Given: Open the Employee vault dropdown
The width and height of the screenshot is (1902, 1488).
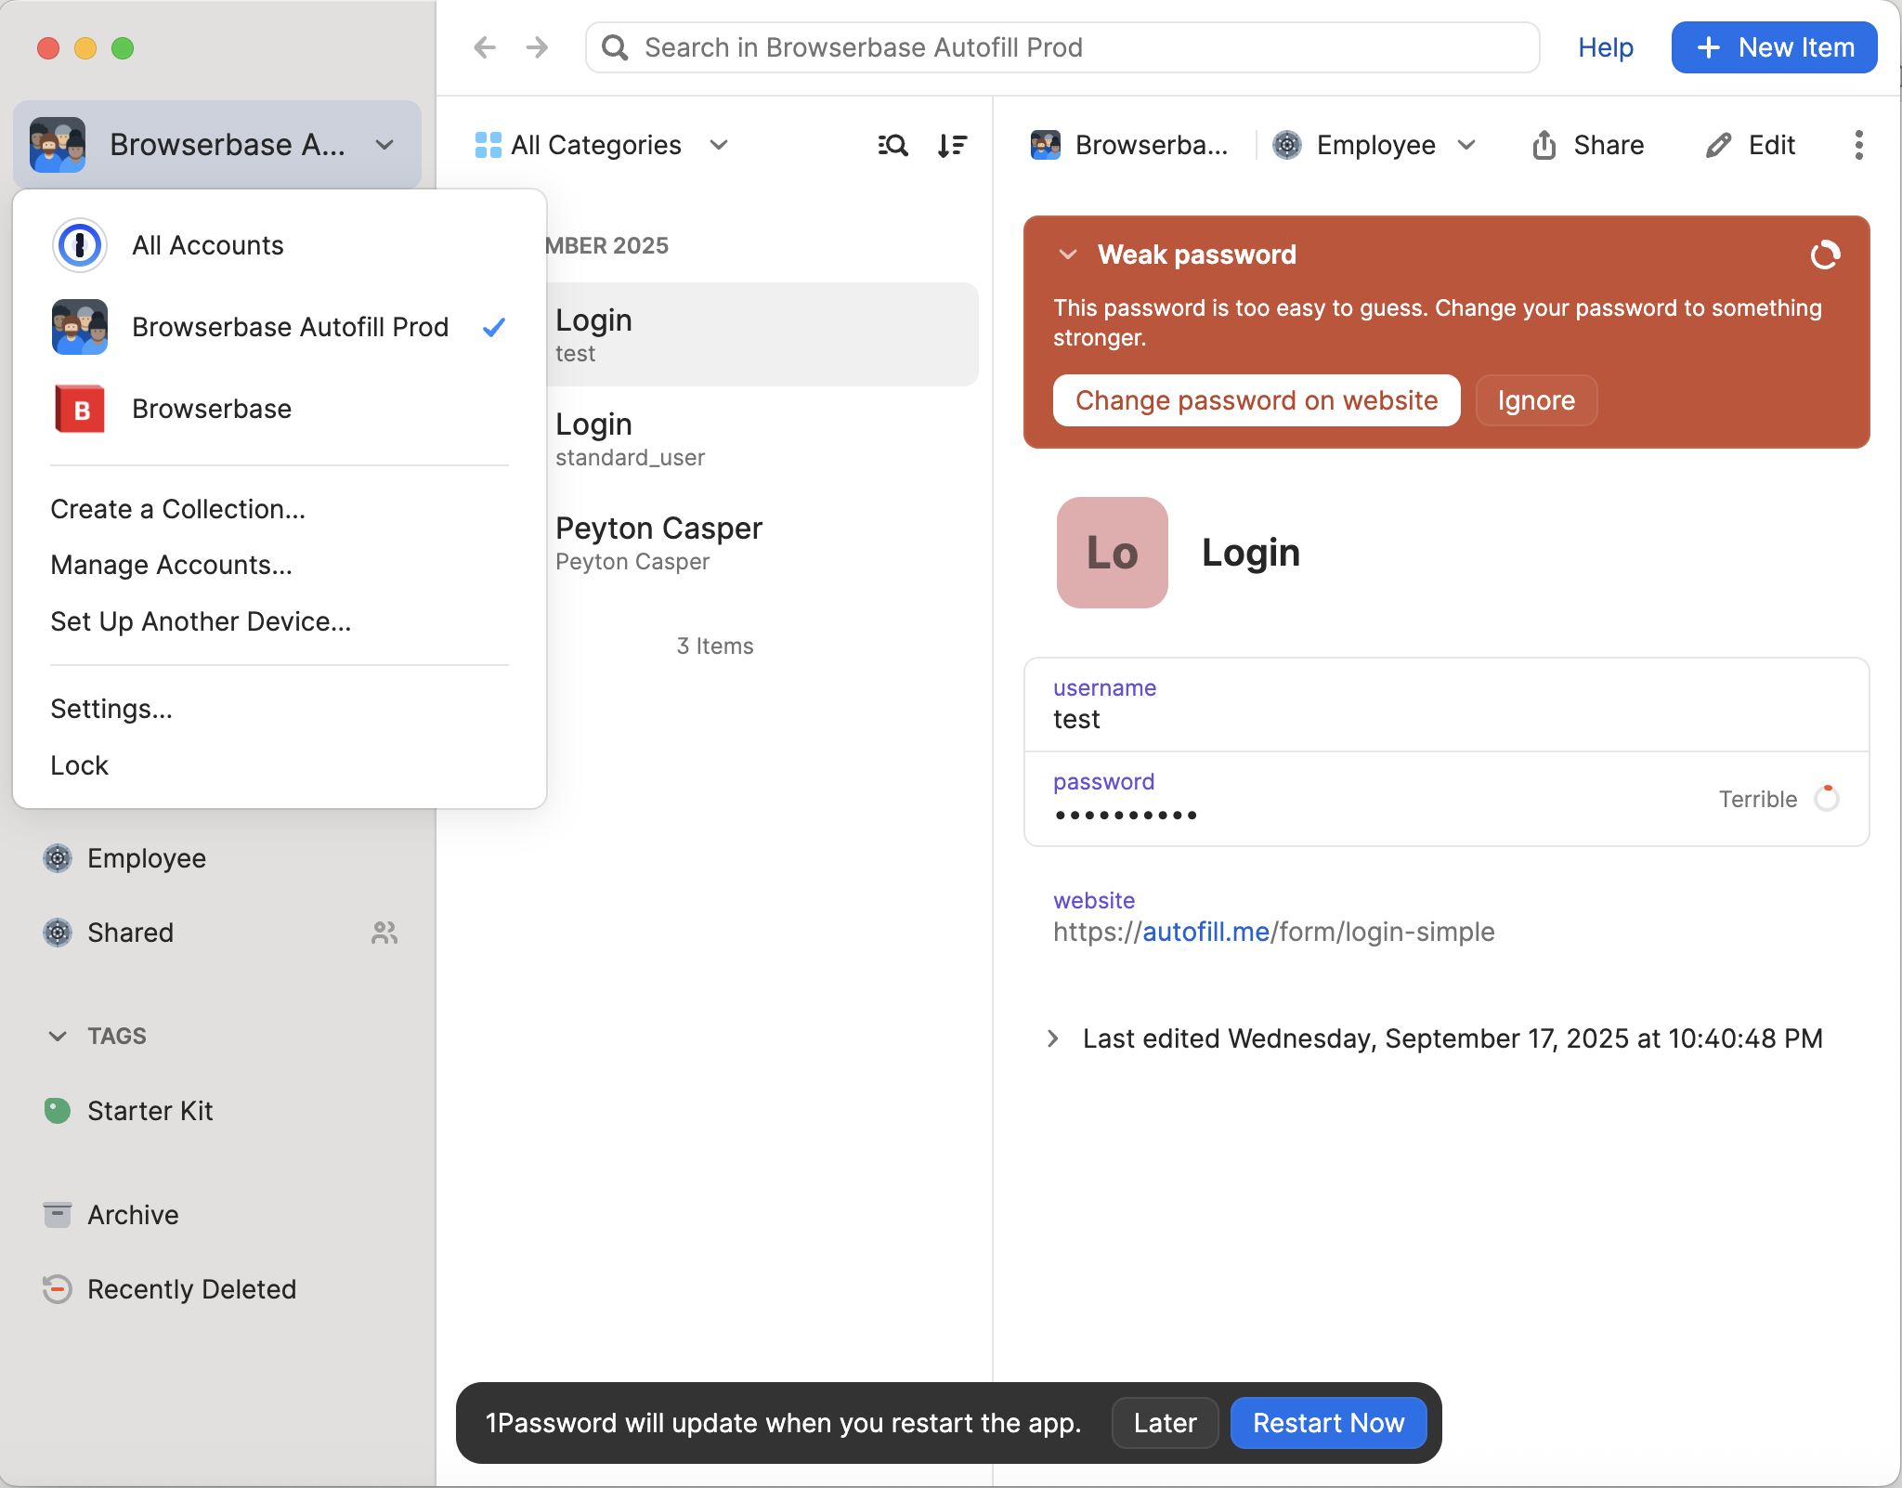Looking at the screenshot, I should pyautogui.click(x=1376, y=145).
